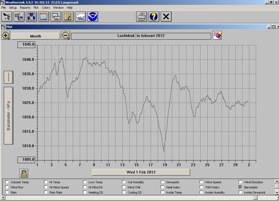Click the download-to-computer toolbar icon

(19, 17)
